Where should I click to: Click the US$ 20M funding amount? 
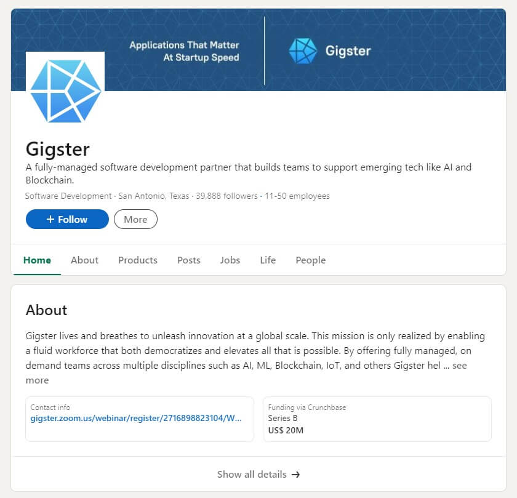[286, 430]
